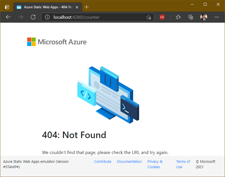Open a new tab
Image resolution: width=225 pixels, height=177 pixels.
(86, 7)
